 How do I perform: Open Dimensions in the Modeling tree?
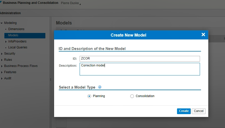point(16,29)
